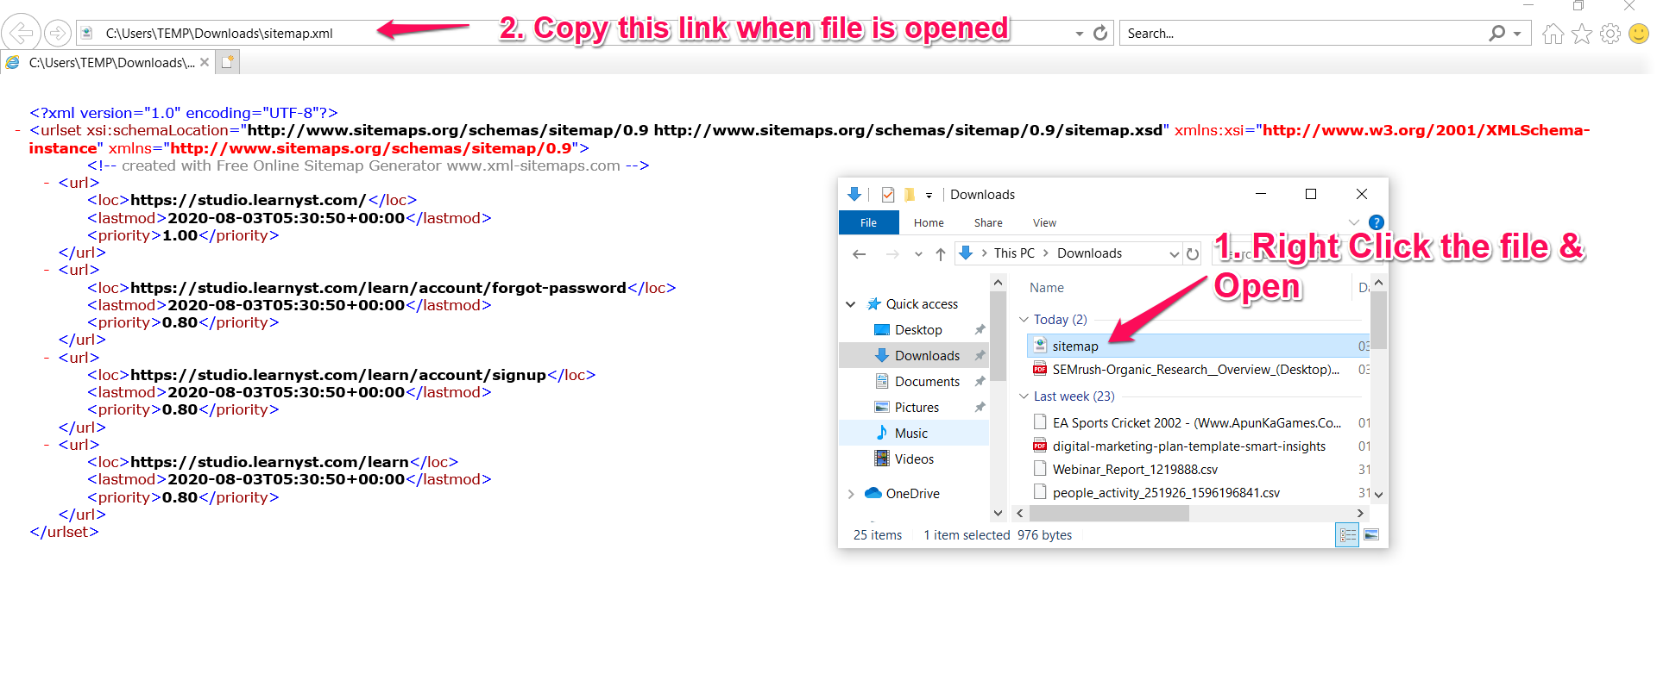Screen dimensions: 1657x674
Task: Collapse the Today (2) group
Action: tap(1024, 320)
